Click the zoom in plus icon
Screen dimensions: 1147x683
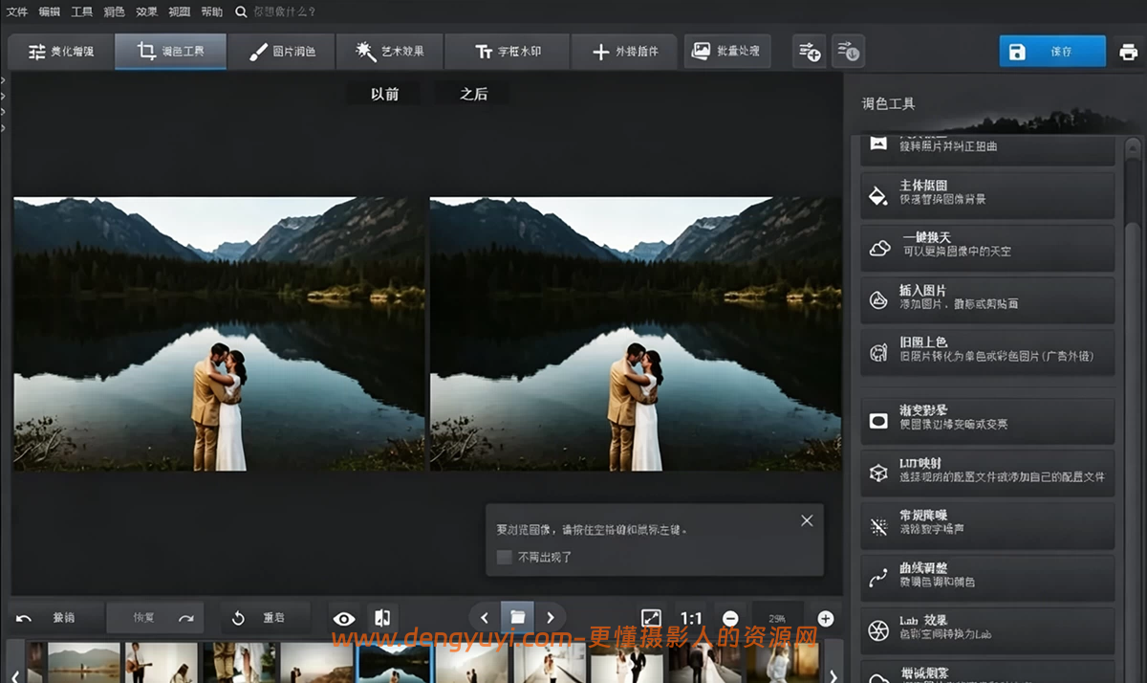826,619
